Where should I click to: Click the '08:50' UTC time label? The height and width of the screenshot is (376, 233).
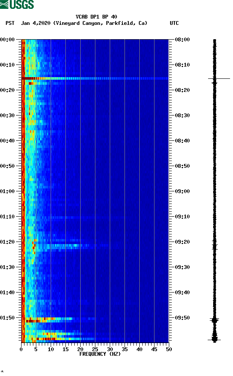coord(182,166)
